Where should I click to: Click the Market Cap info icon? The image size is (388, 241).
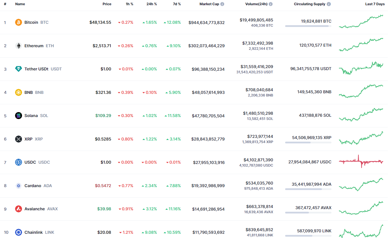click(222, 4)
